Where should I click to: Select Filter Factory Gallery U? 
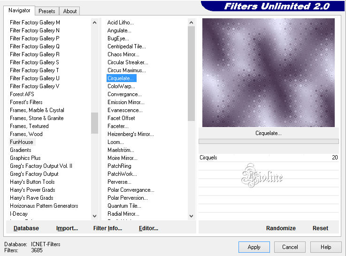point(35,78)
